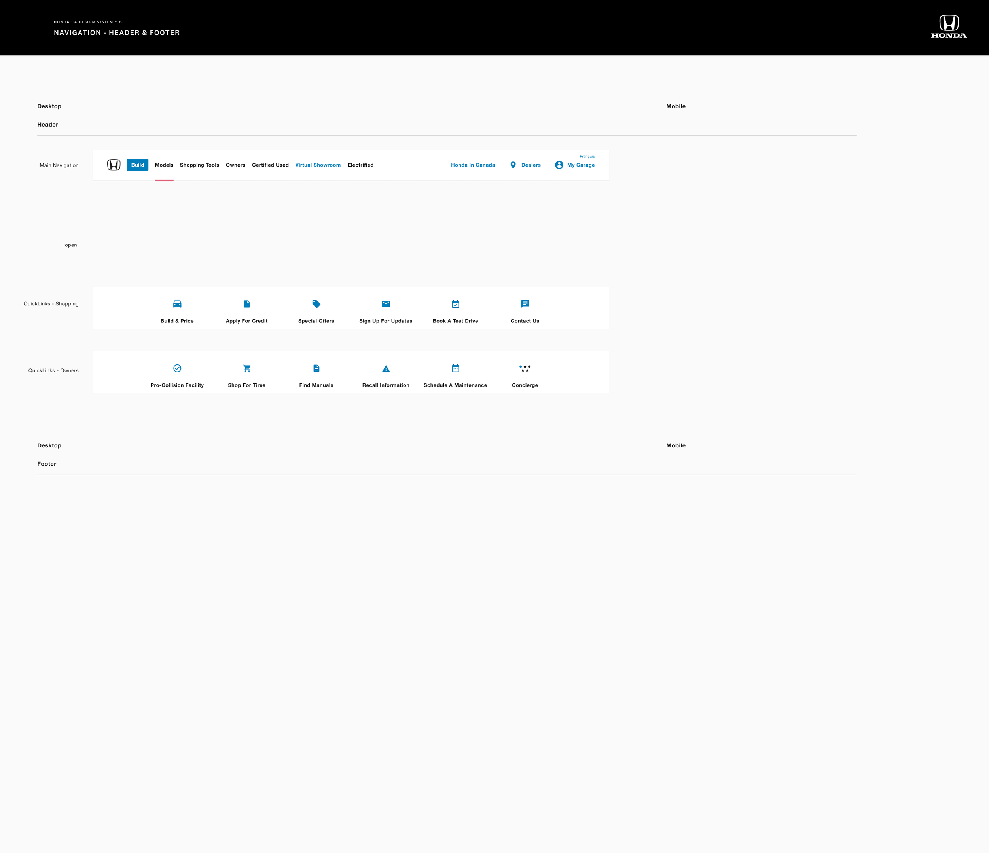Click the Book A Test Drive calendar icon

(x=455, y=304)
